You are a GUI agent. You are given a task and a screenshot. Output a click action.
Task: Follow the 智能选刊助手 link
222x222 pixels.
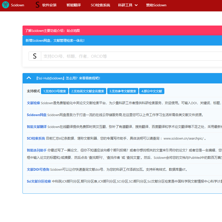(37, 150)
